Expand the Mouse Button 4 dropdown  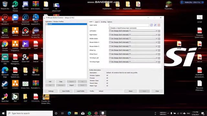[x=133, y=42]
